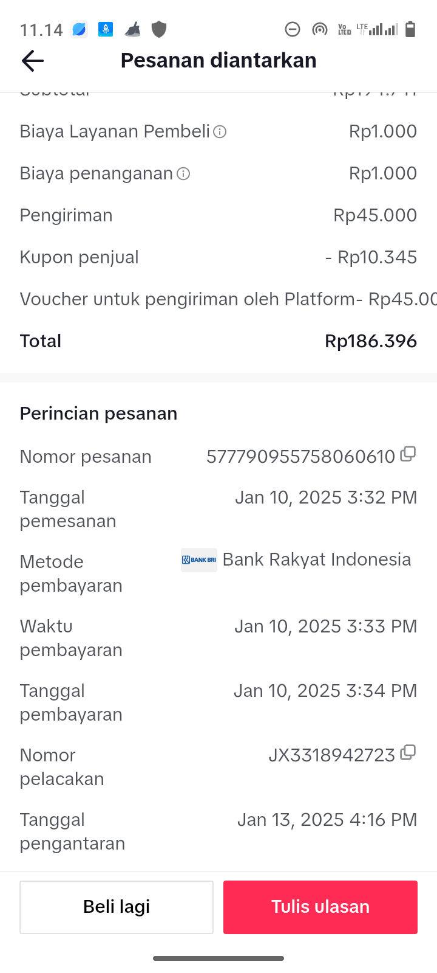Tap the Bank Rakyat Indonesia payment method
The image size is (437, 973).
[x=317, y=559]
